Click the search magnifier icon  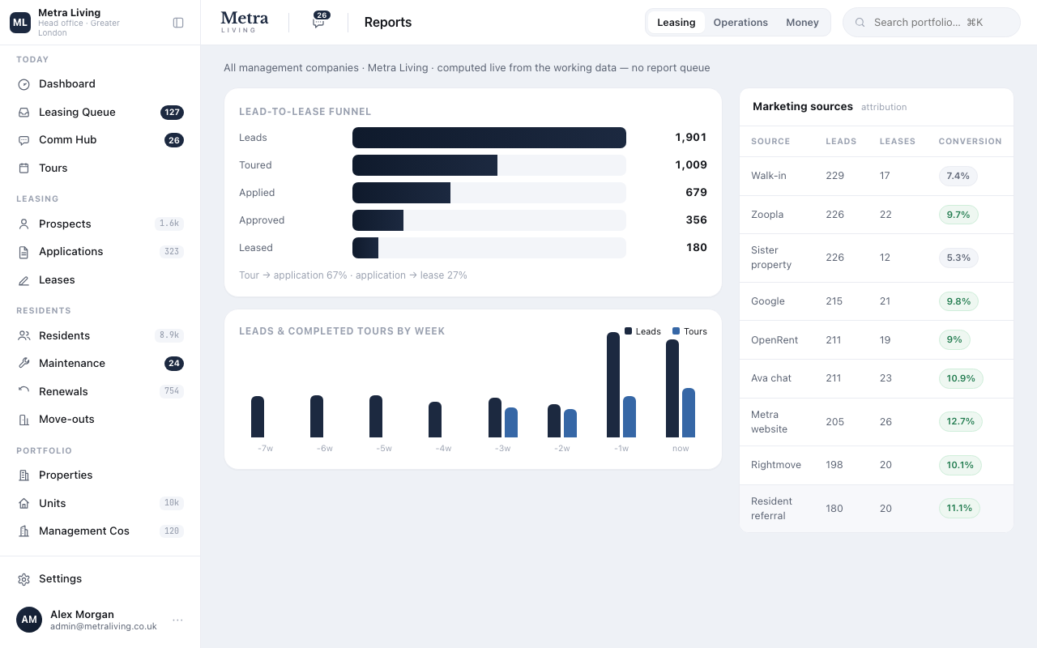coord(860,23)
